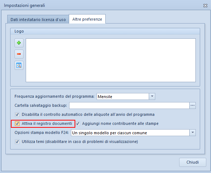This screenshot has height=173, width=211.
Task: Click the Logo group header
Action: point(105,31)
